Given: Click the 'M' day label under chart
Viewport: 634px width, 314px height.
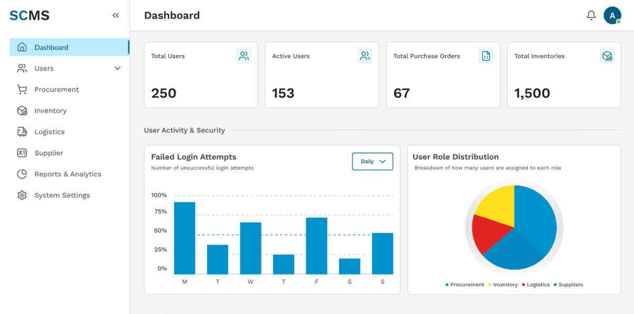Looking at the screenshot, I should 184,282.
